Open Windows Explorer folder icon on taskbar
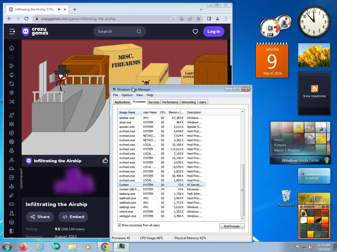The image size is (337, 252). pyautogui.click(x=72, y=247)
